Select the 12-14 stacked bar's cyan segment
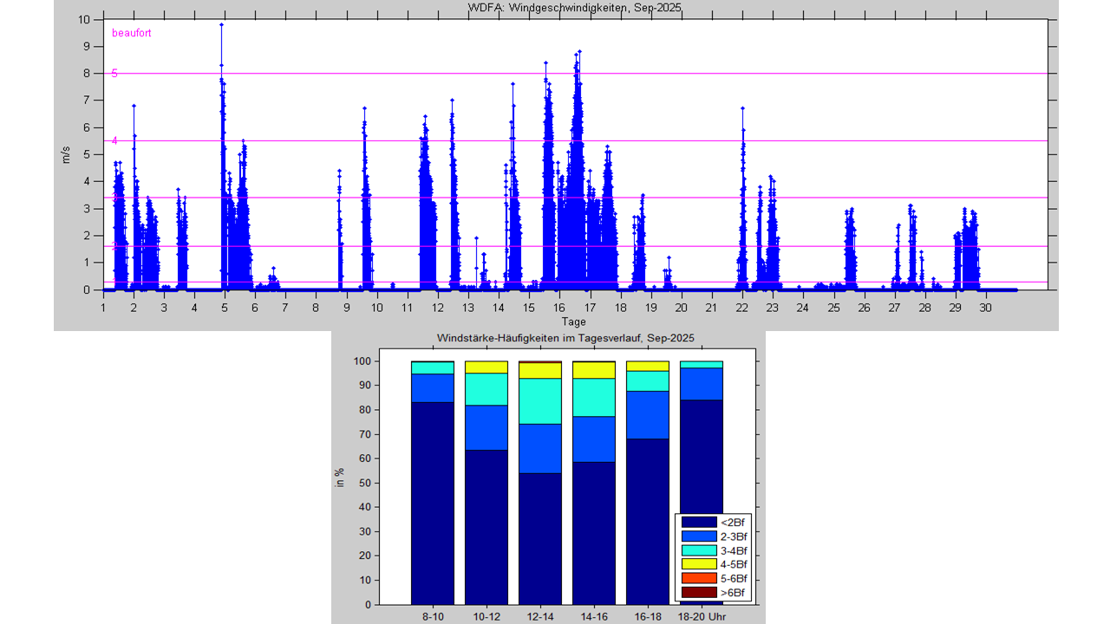The image size is (1110, 624). click(540, 401)
